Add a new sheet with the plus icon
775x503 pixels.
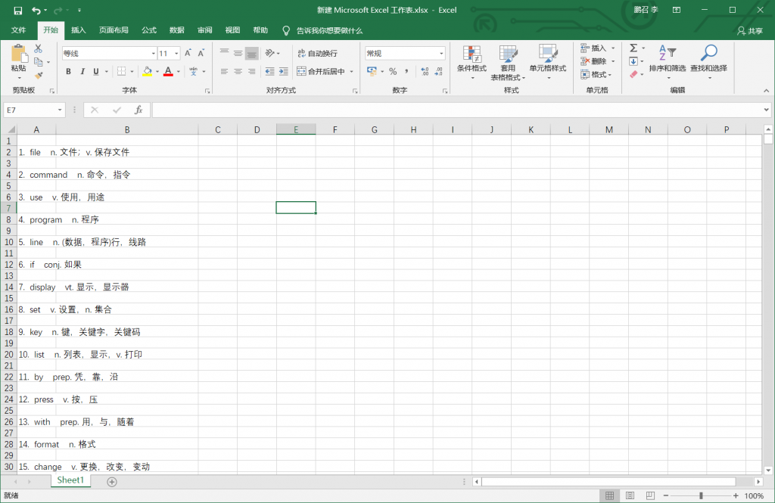click(x=112, y=481)
